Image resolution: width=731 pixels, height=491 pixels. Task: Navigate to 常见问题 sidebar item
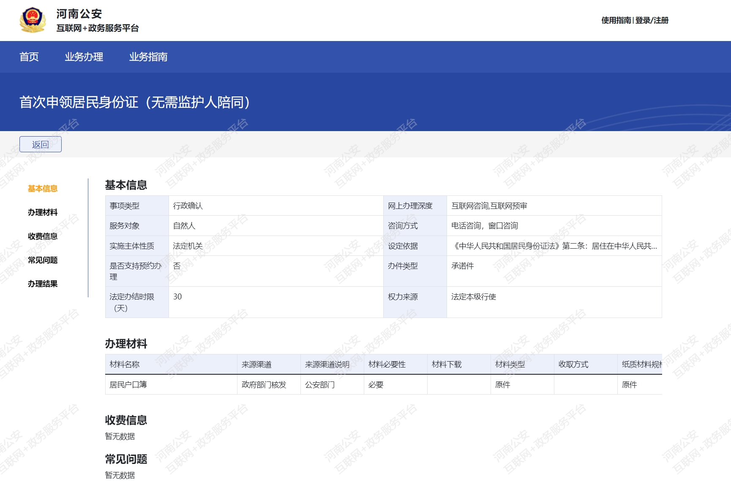[x=43, y=260]
